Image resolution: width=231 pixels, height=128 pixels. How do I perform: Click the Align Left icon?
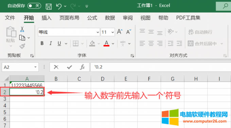(142, 43)
